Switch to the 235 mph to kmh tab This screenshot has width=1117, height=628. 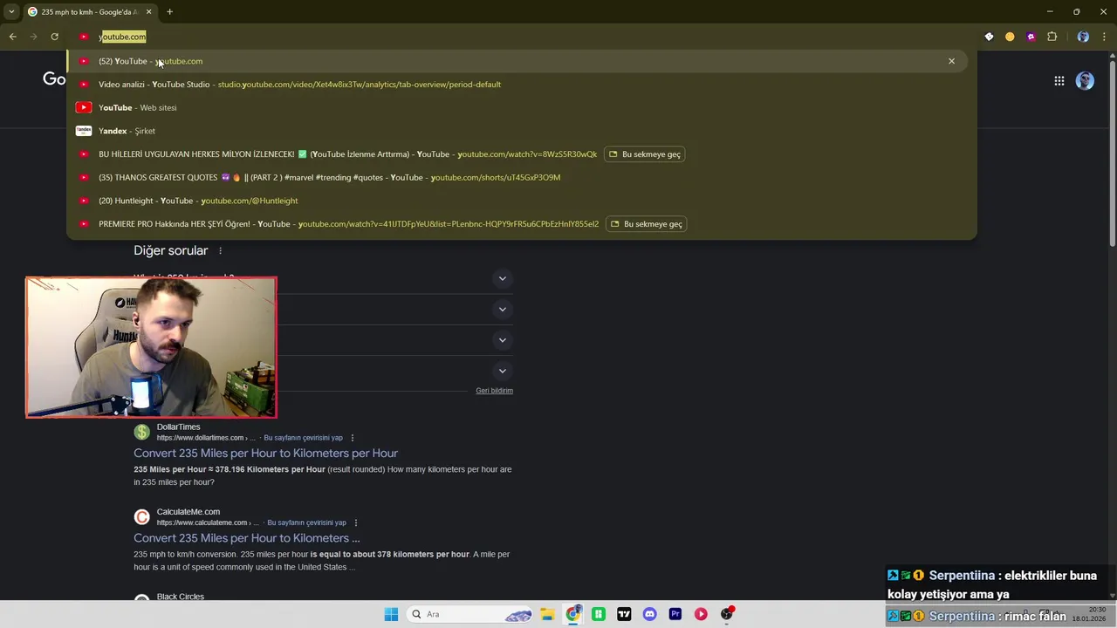pyautogui.click(x=90, y=11)
